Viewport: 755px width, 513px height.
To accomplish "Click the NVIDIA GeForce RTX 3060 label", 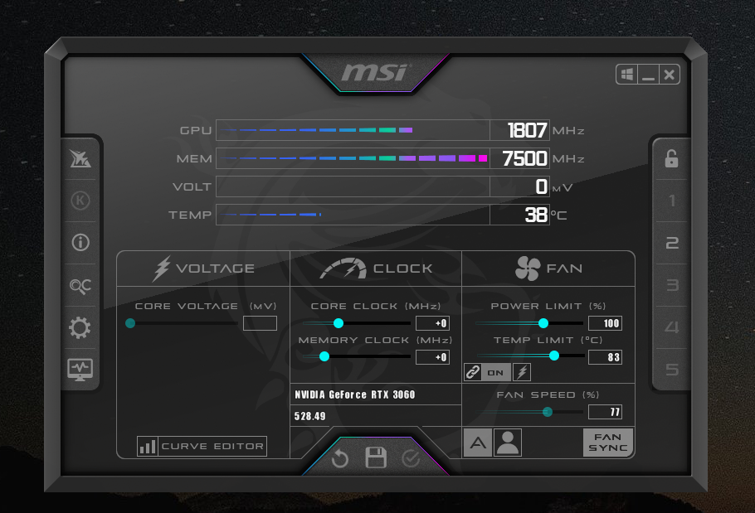I will 355,394.
